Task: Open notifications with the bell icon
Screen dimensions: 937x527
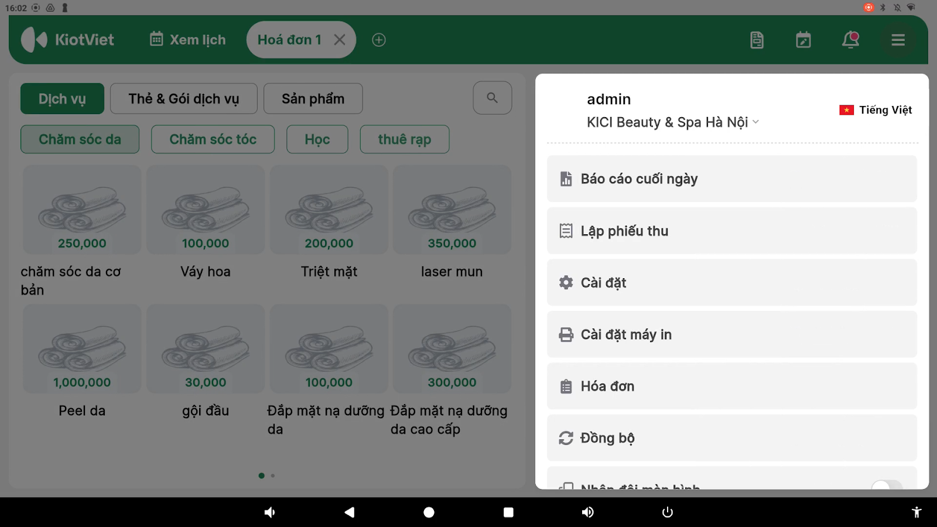Action: (x=850, y=40)
